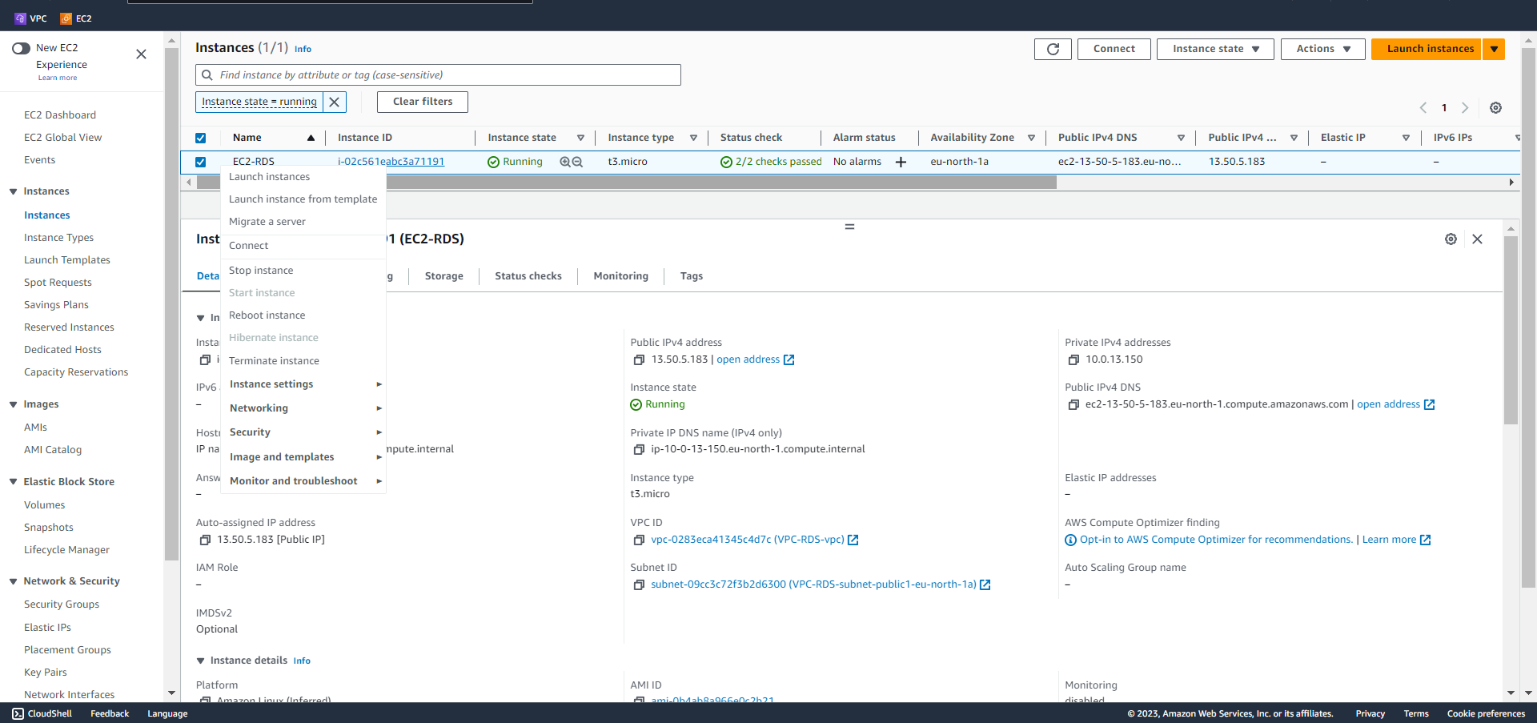Click the instance search input field
The height and width of the screenshot is (723, 1537).
click(438, 75)
